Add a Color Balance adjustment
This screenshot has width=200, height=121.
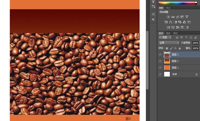click(x=170, y=22)
